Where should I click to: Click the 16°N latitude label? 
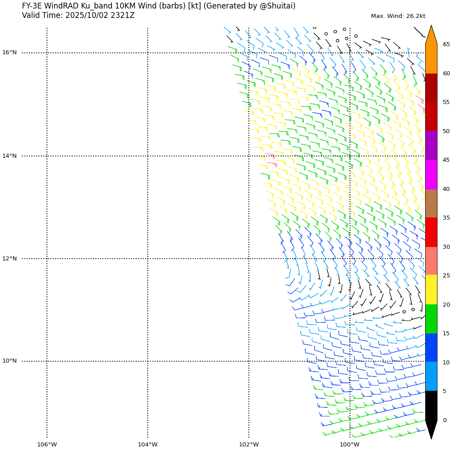9,52
